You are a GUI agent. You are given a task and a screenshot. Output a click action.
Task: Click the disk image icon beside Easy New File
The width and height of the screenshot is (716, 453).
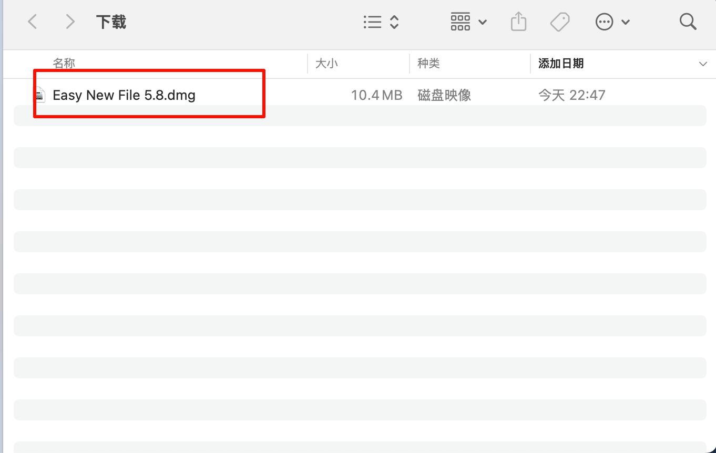pos(39,95)
